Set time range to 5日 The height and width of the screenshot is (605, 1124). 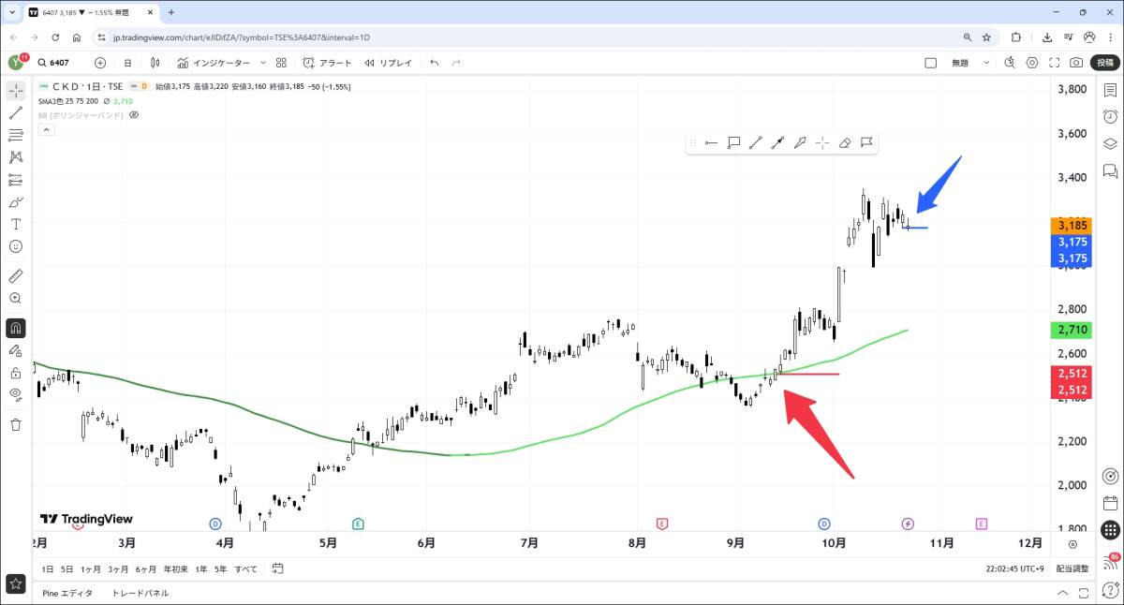point(67,568)
